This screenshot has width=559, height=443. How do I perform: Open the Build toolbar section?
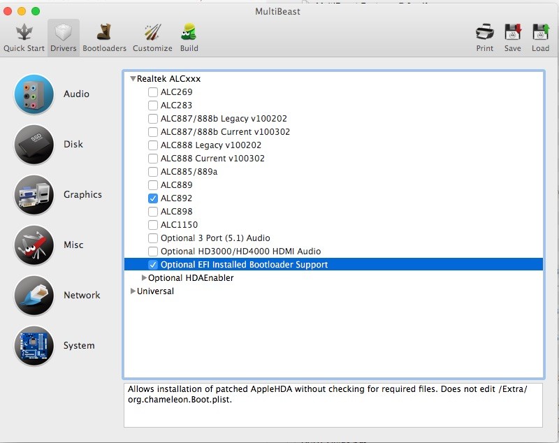pos(189,38)
